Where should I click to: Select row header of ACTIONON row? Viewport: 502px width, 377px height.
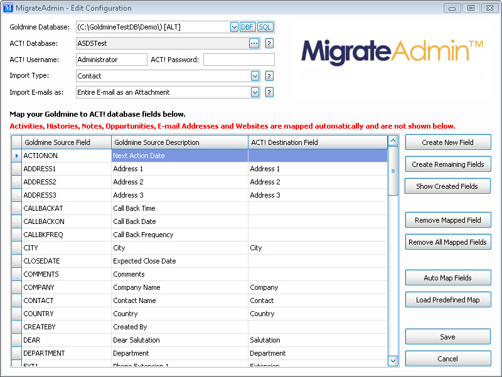(x=16, y=156)
